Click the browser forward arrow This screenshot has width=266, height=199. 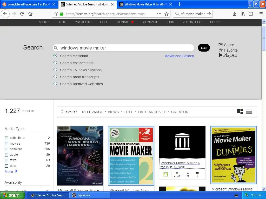coord(14,14)
